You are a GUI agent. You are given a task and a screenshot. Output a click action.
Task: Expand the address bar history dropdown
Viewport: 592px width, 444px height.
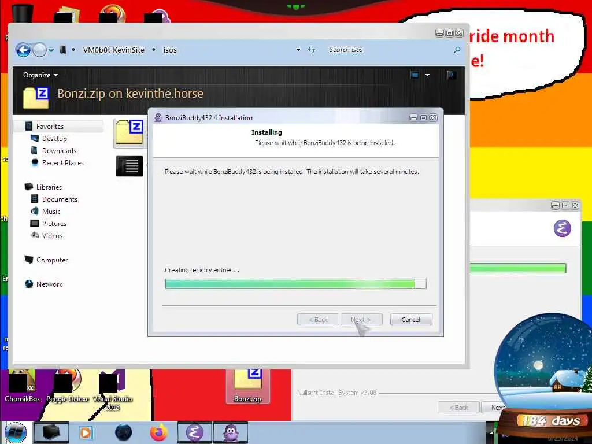click(298, 50)
